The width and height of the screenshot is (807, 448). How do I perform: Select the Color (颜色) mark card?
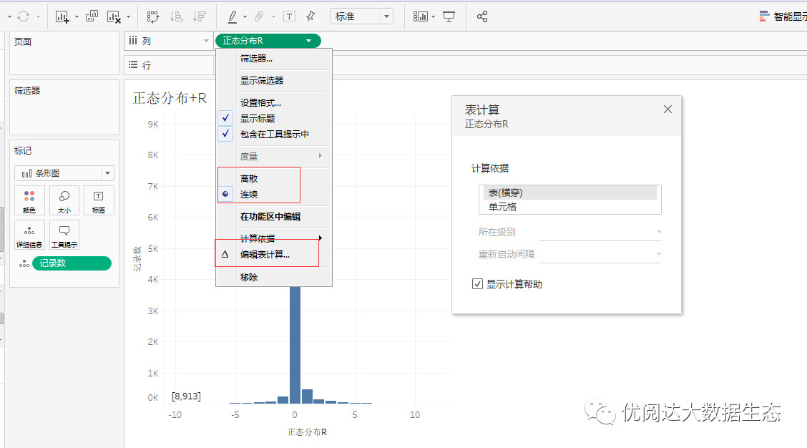coord(29,200)
